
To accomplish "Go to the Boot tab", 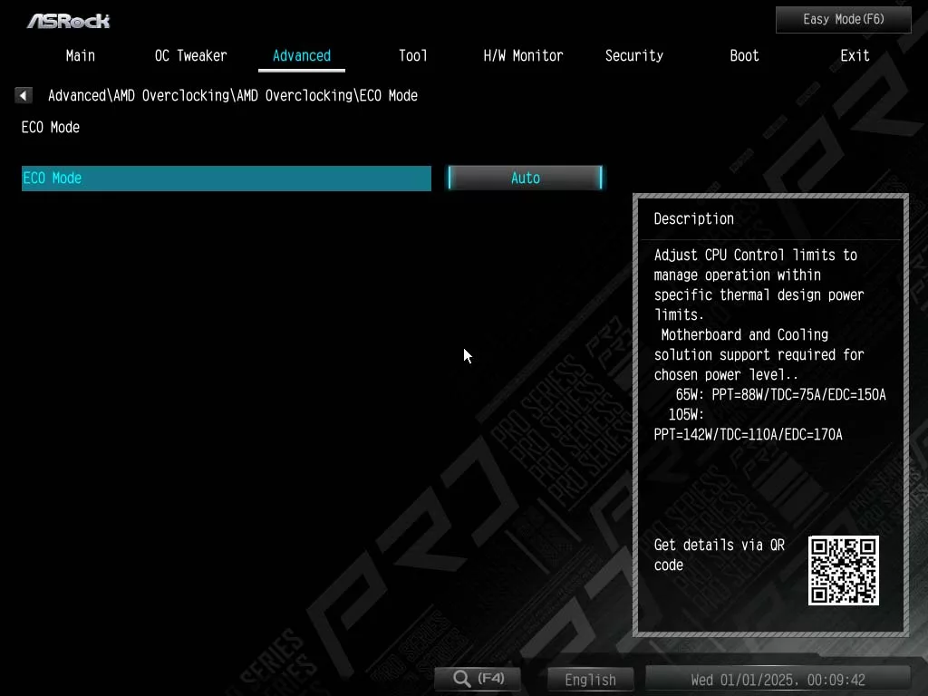I will pos(744,55).
